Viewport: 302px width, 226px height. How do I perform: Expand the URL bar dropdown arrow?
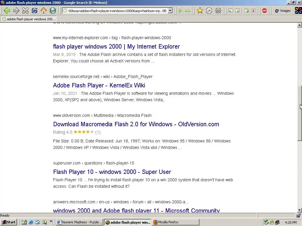click(x=170, y=11)
